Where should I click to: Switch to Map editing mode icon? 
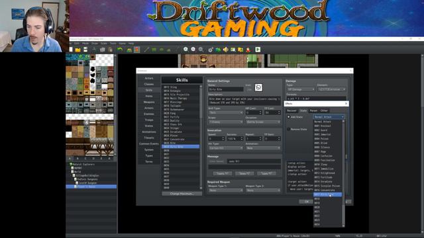[129, 50]
